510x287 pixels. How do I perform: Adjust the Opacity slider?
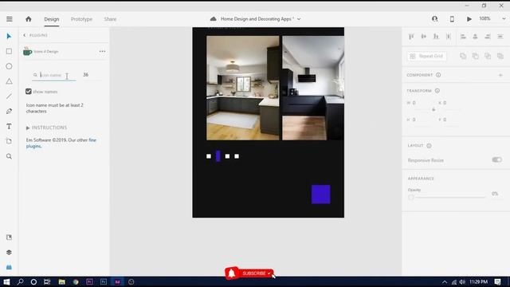pyautogui.click(x=447, y=197)
